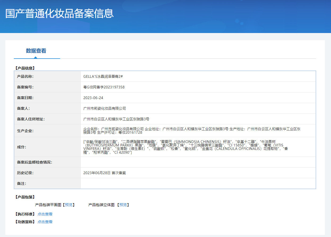
Task: Click 广州市莉姿化妆品有限公司 in the 备案人 row
Action: [x=105, y=108]
